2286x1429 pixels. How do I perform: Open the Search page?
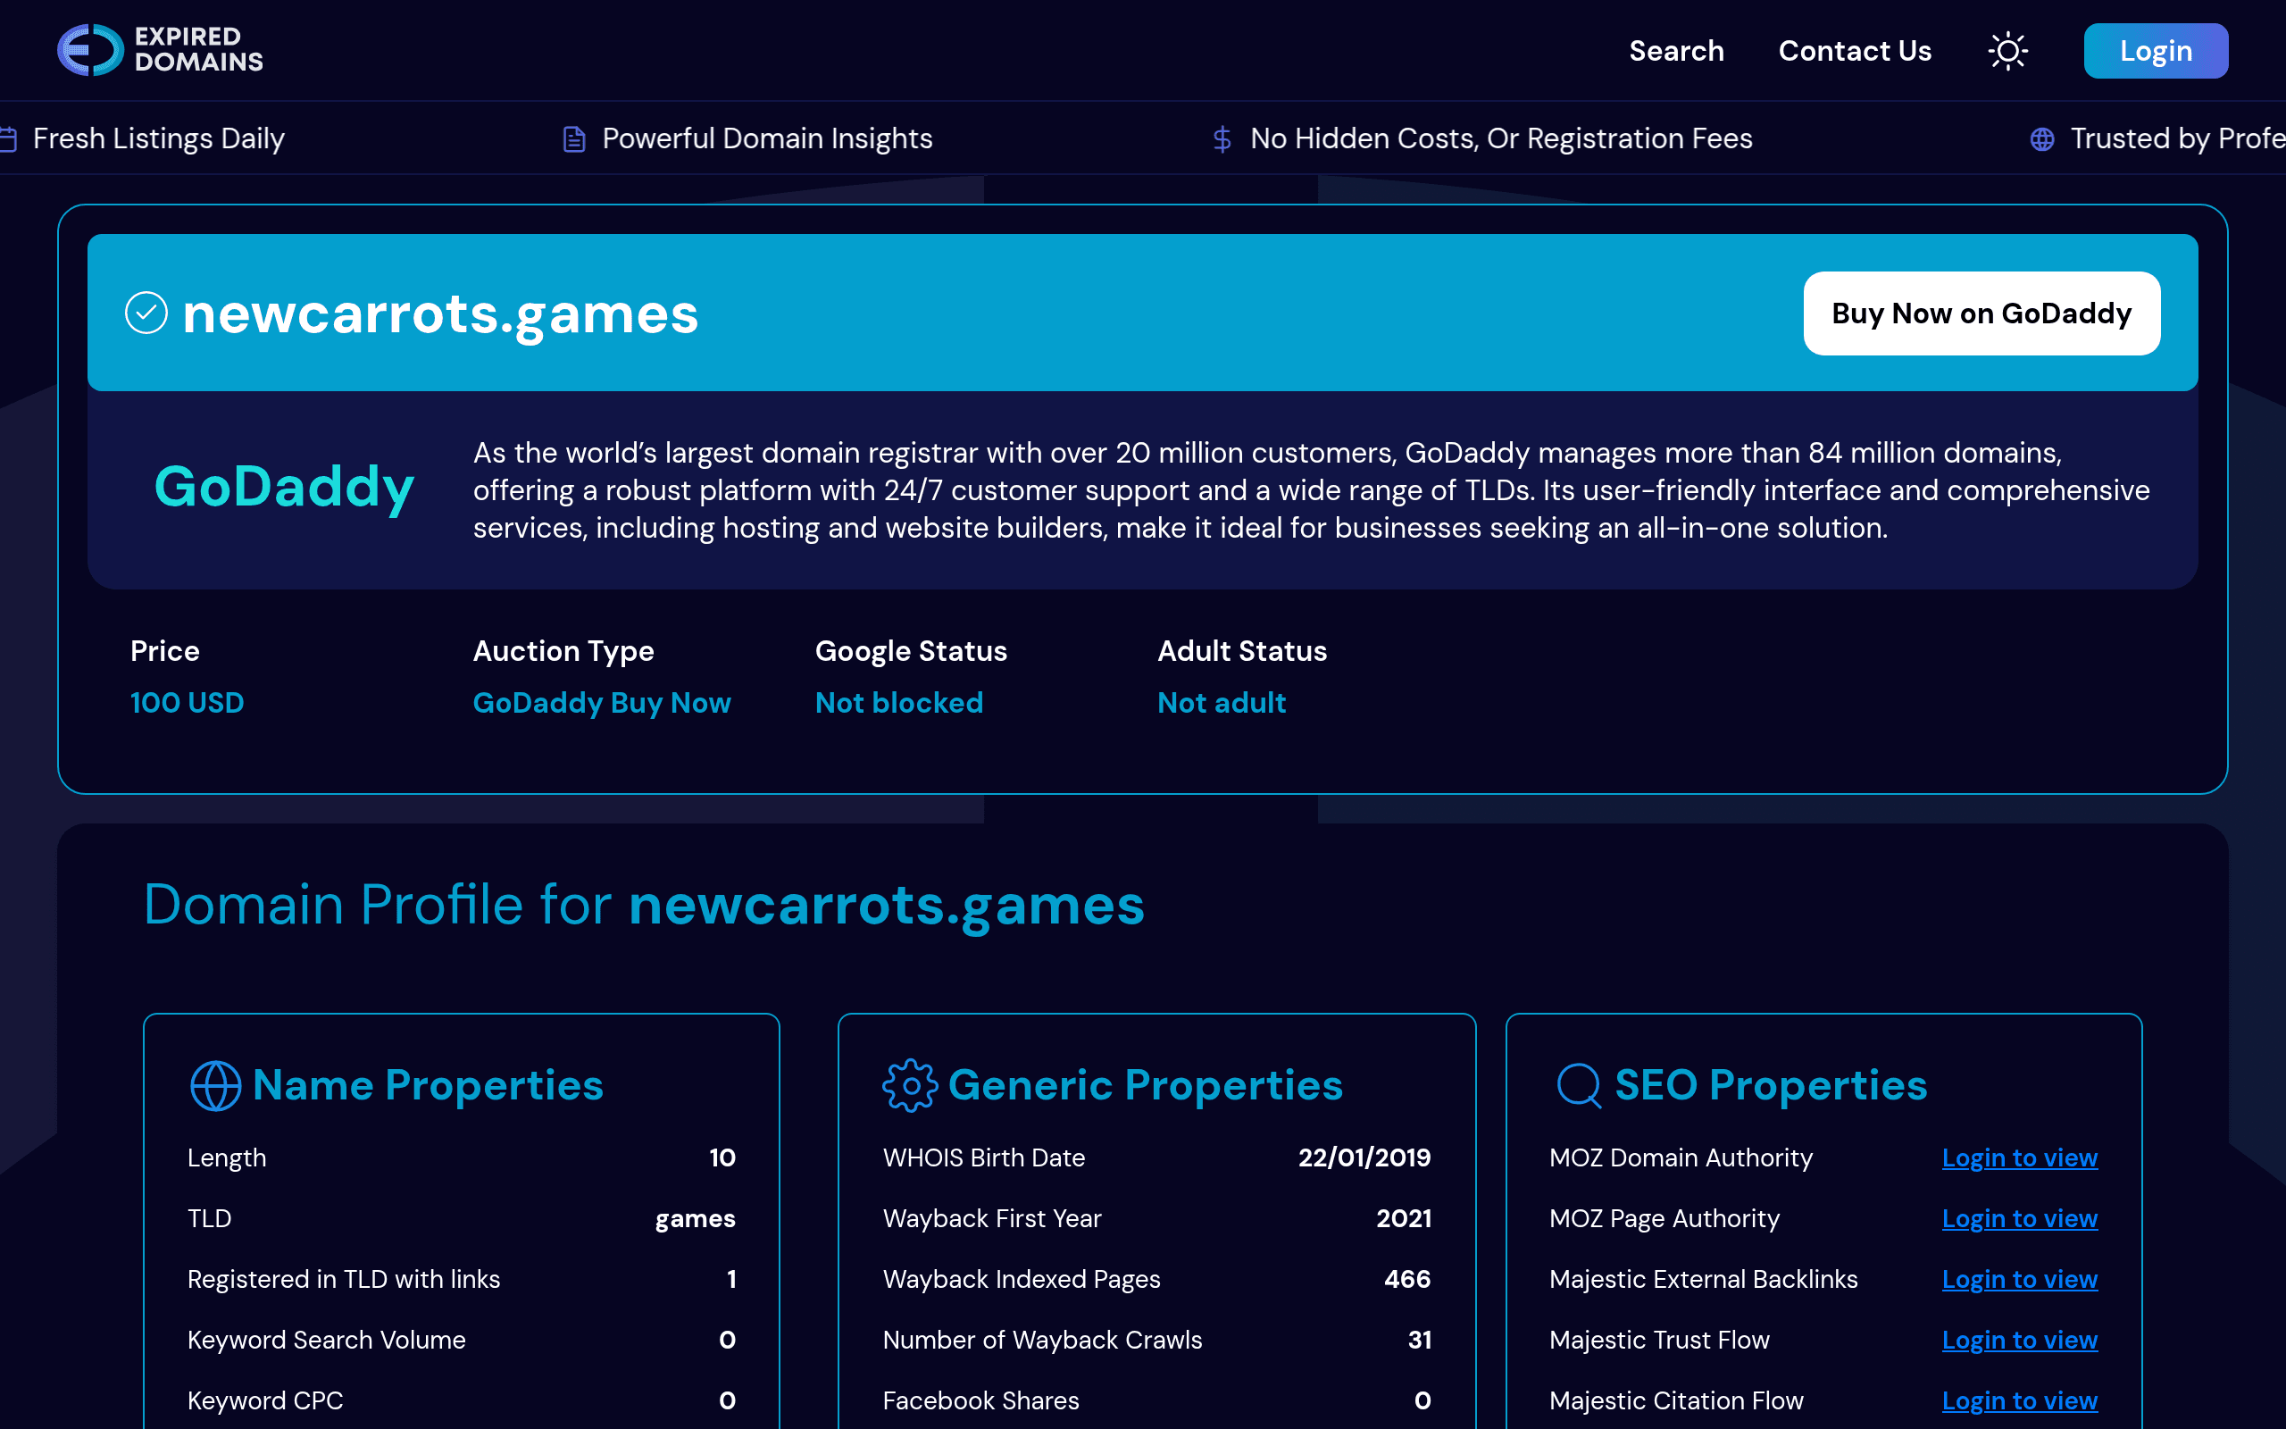pos(1676,50)
